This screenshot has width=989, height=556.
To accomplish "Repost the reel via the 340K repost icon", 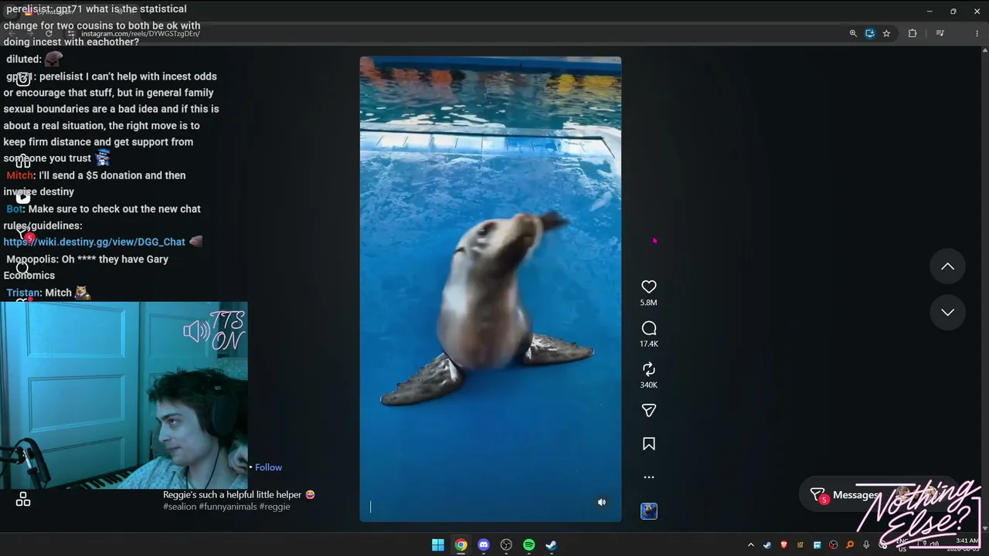I will (x=649, y=369).
